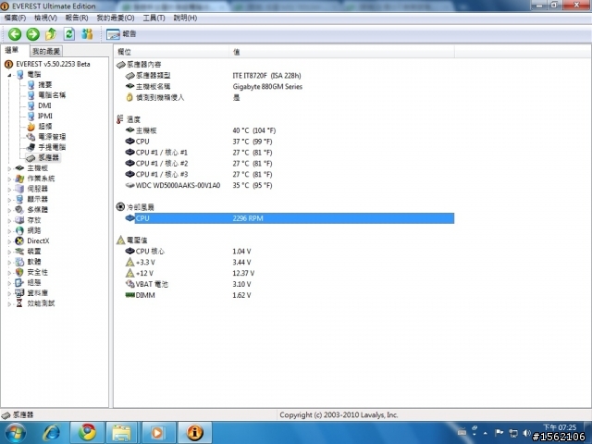The image size is (592, 444).
Task: Open the 工具(T) menu
Action: [154, 18]
